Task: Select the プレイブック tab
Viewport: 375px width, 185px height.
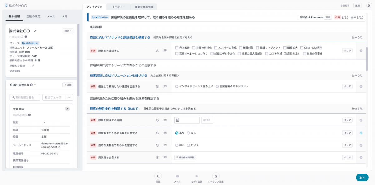Action: 94,7
